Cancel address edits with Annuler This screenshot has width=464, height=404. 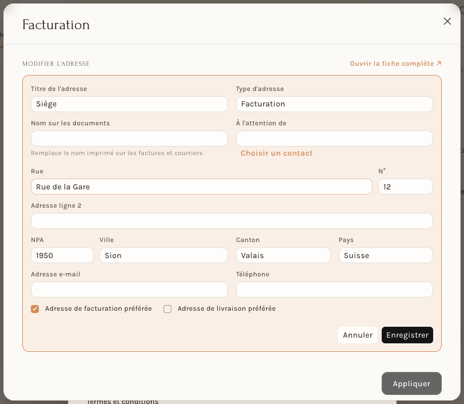point(358,335)
